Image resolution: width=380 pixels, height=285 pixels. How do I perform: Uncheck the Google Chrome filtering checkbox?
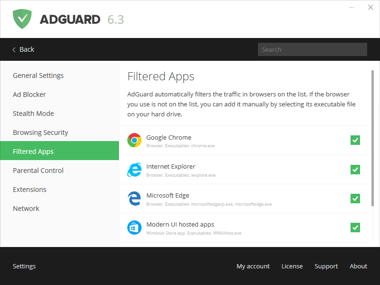click(x=355, y=140)
